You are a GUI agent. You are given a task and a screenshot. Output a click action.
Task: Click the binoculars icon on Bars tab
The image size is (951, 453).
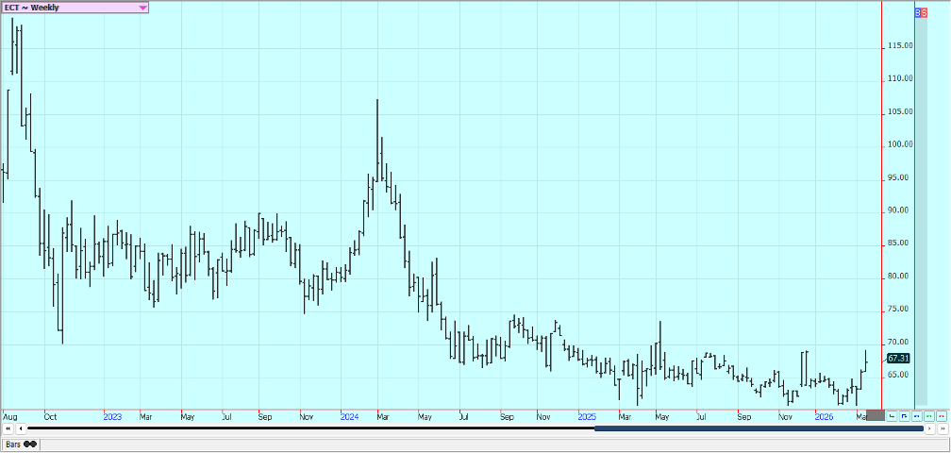(x=30, y=444)
